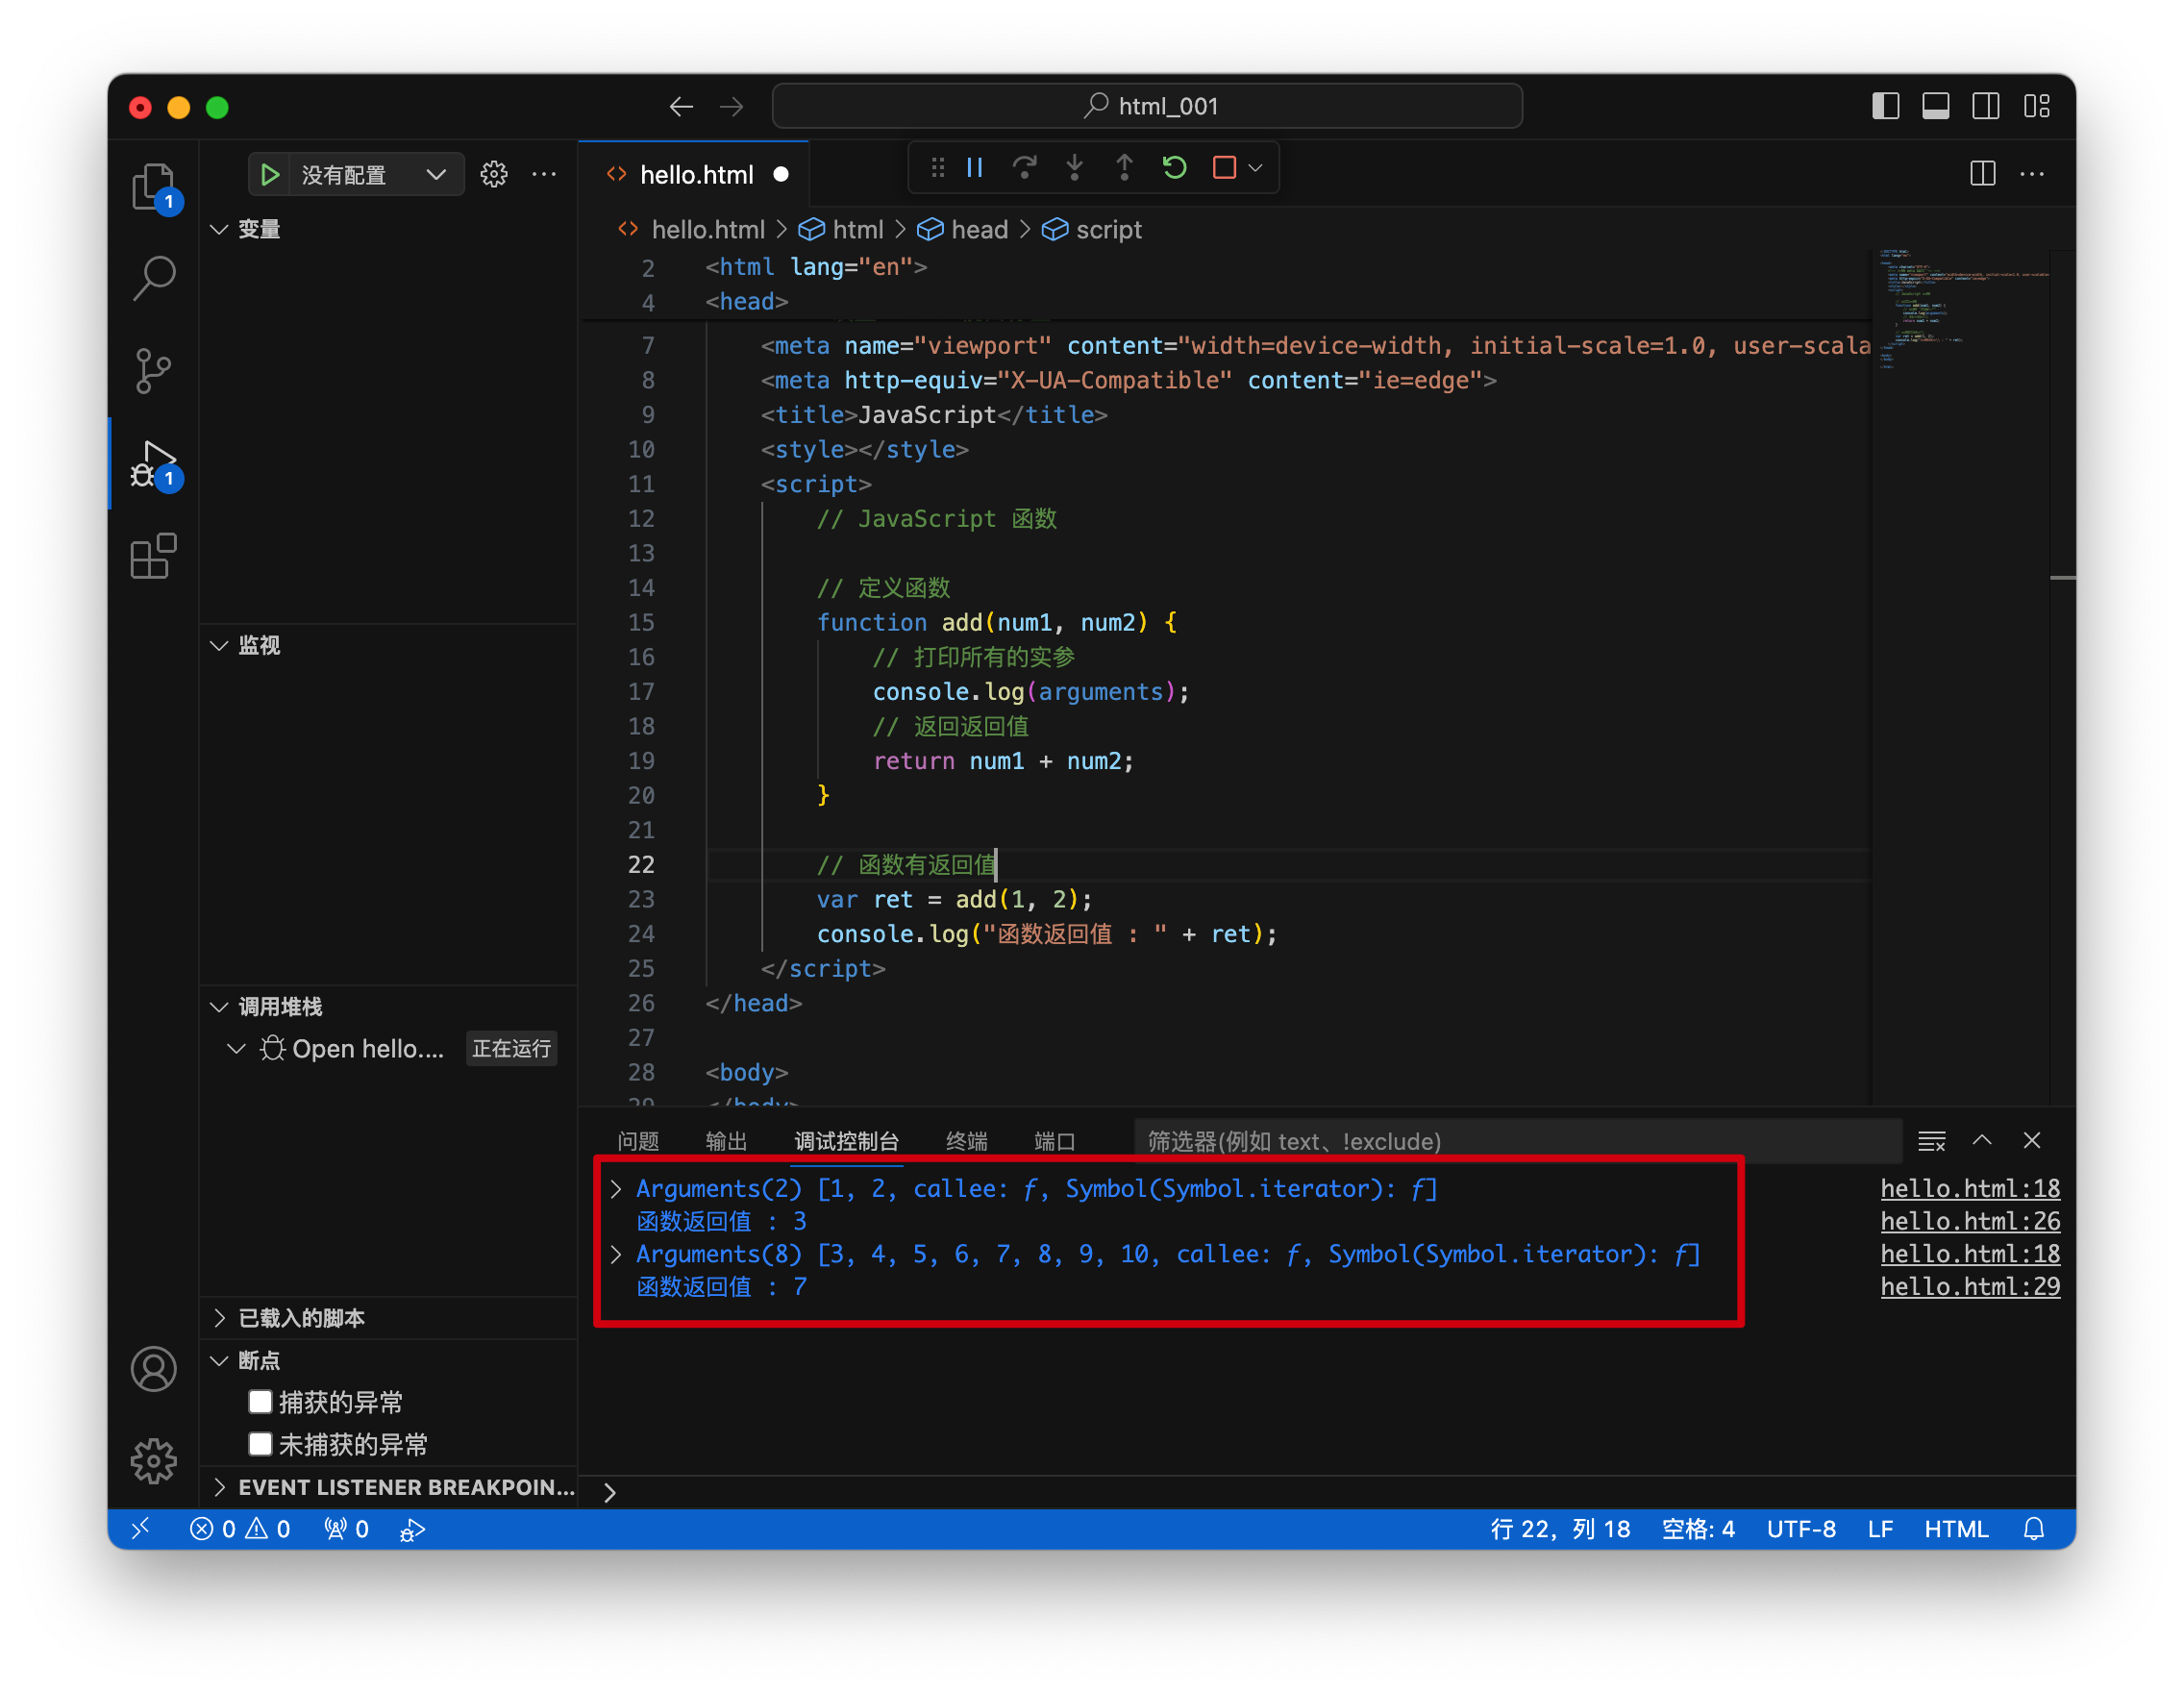Enable the 未捕获的异常 breakpoint checkbox

(x=260, y=1444)
